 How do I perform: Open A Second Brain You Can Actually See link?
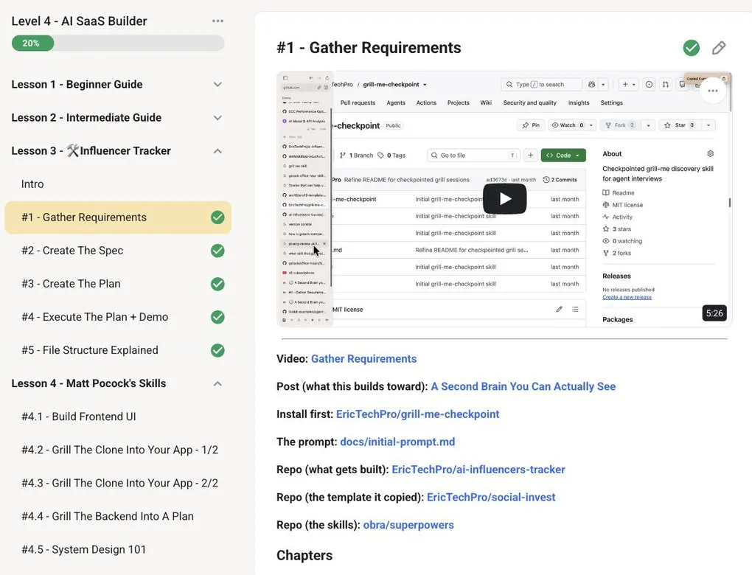523,386
